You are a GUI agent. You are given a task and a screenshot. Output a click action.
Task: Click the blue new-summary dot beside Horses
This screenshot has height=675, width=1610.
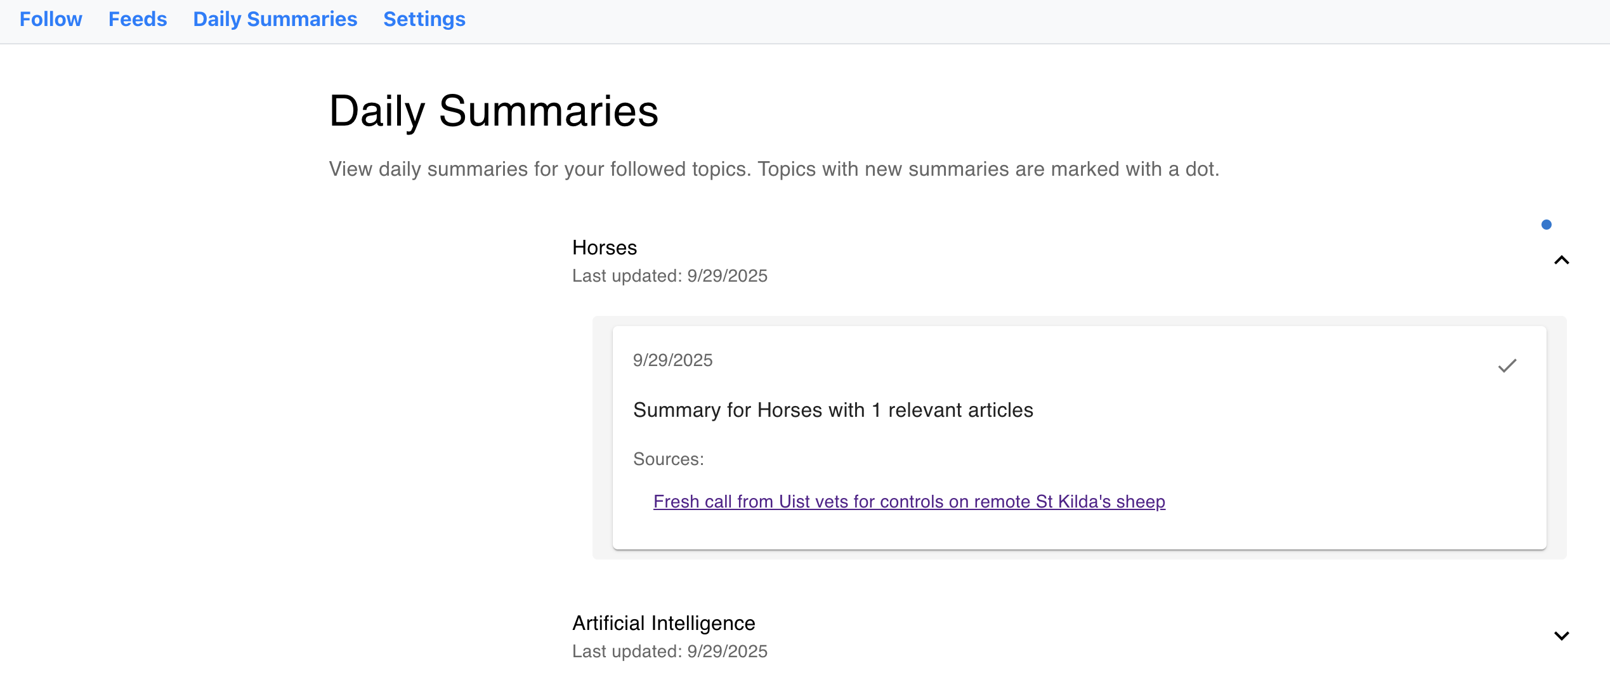tap(1546, 224)
